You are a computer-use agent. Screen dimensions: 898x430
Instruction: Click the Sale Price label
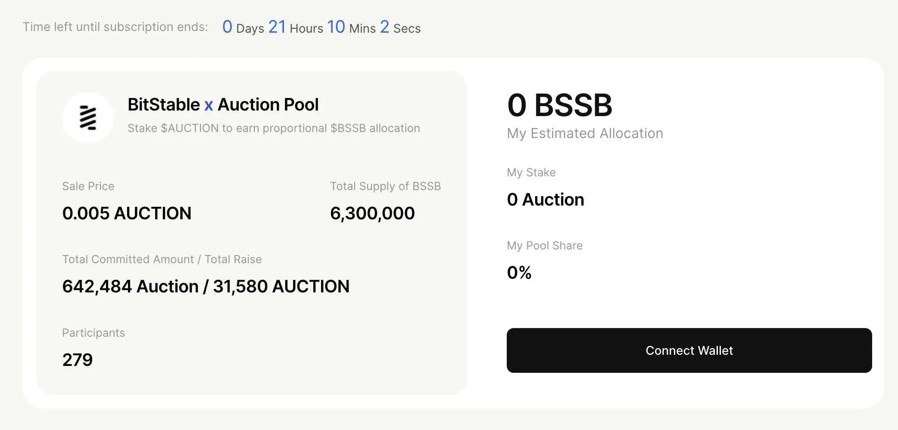(x=88, y=186)
